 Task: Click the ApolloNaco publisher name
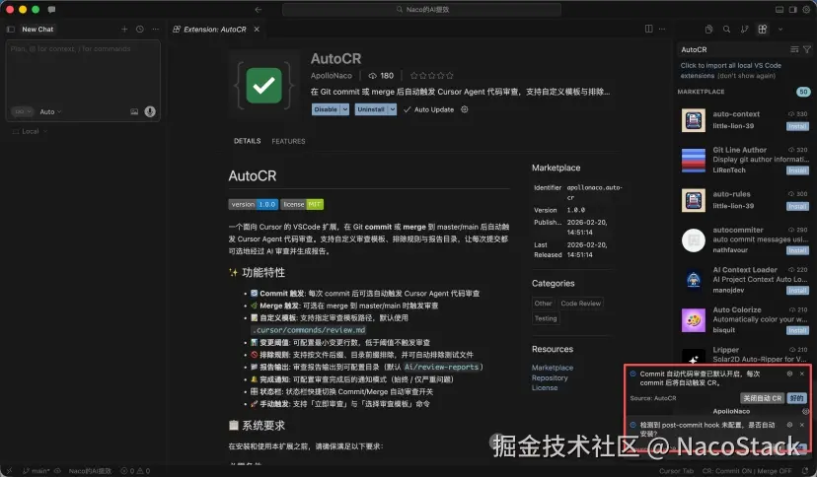pos(331,76)
